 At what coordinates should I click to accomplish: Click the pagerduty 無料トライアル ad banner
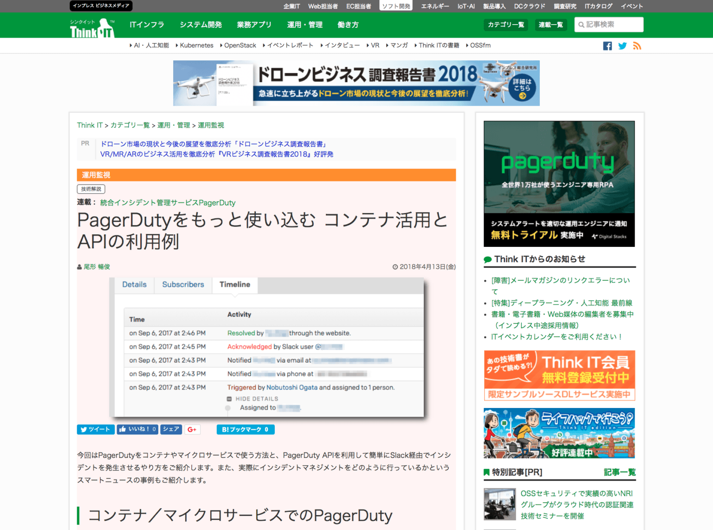[x=559, y=184]
